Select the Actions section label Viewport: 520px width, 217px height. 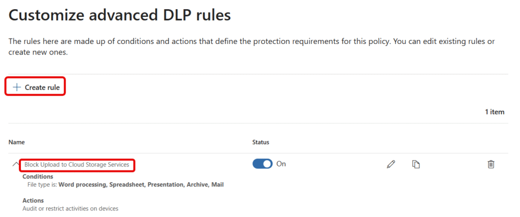(x=33, y=200)
